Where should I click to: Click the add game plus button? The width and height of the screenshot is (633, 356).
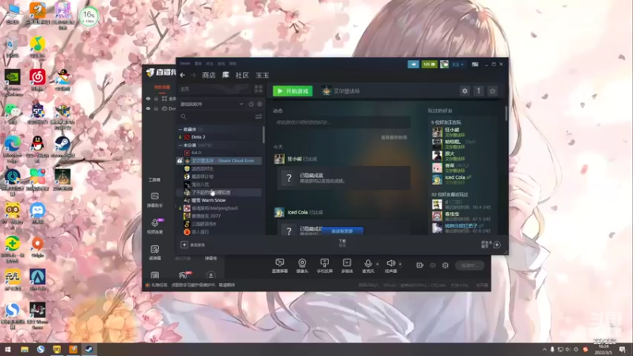pyautogui.click(x=184, y=244)
